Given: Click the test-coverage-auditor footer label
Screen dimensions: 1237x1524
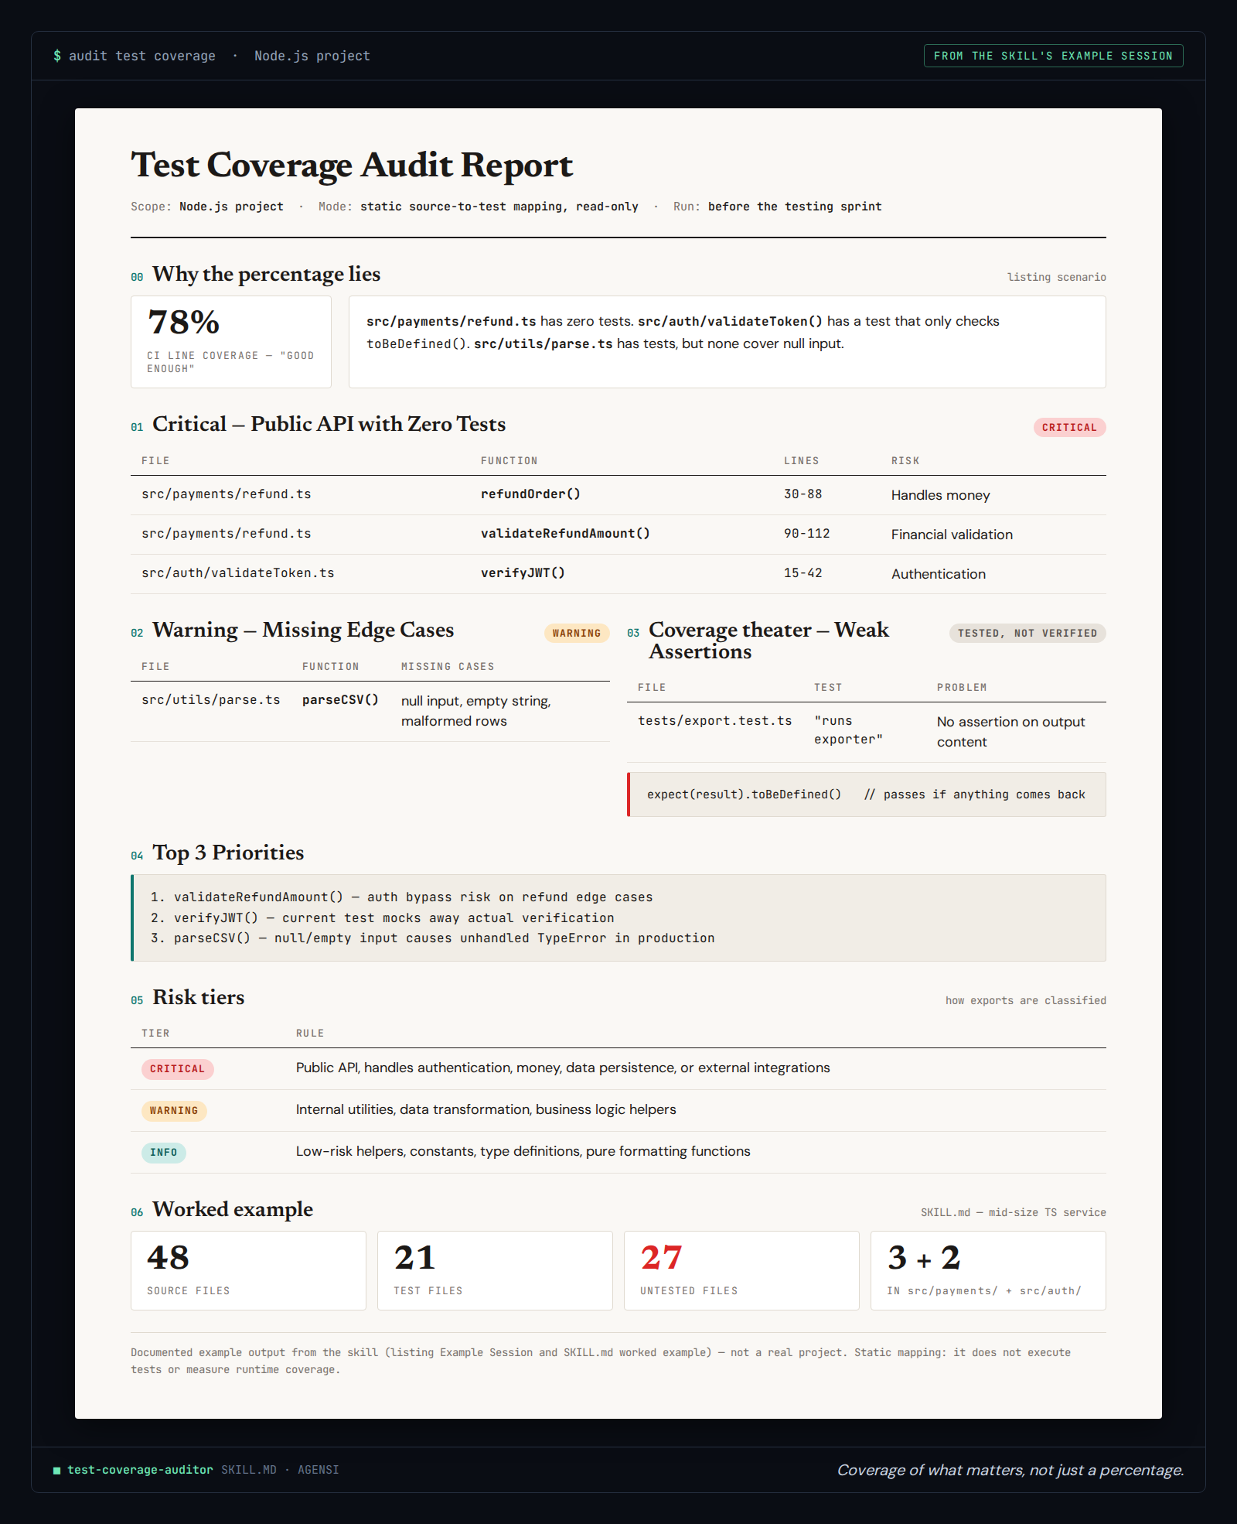Looking at the screenshot, I should tap(140, 1470).
